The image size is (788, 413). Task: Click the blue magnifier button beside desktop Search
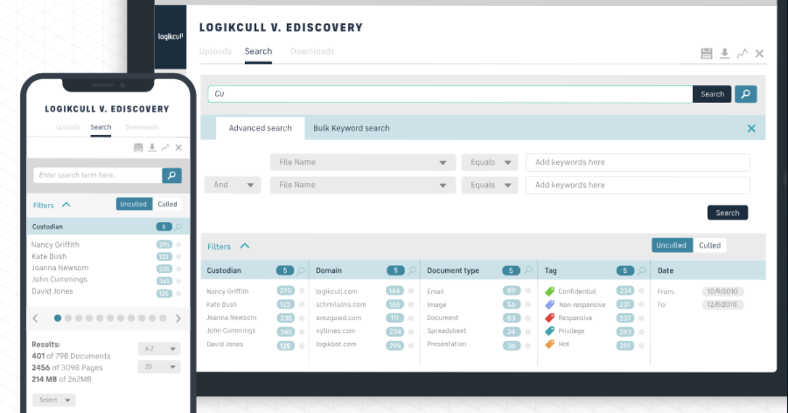(x=745, y=94)
